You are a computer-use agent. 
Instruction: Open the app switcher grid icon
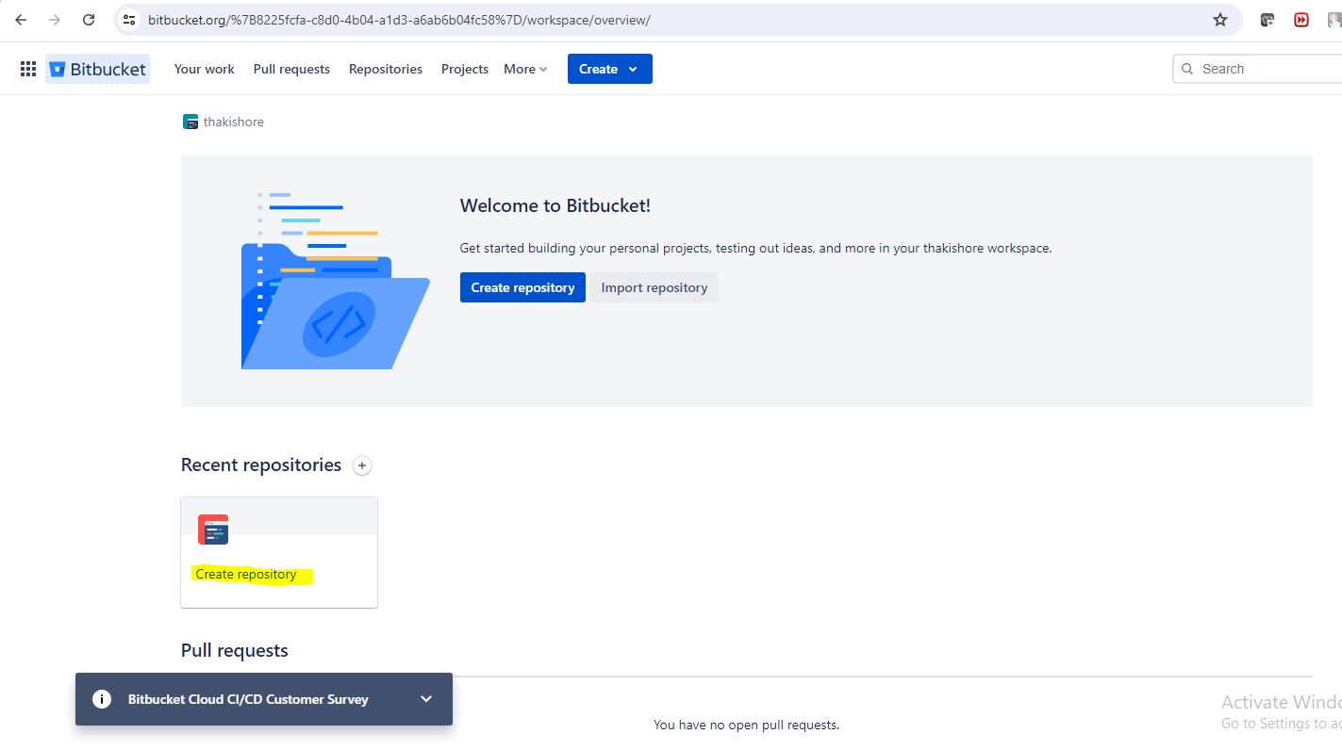pos(28,69)
